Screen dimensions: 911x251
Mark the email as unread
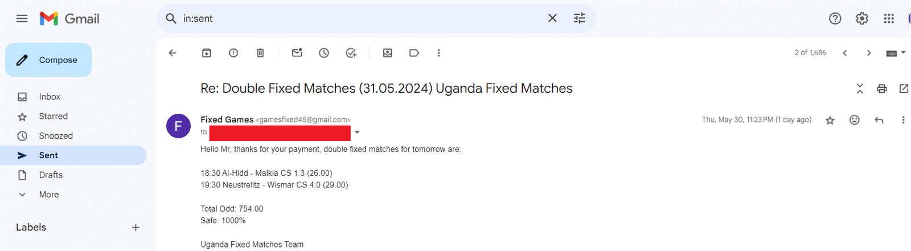coord(297,53)
